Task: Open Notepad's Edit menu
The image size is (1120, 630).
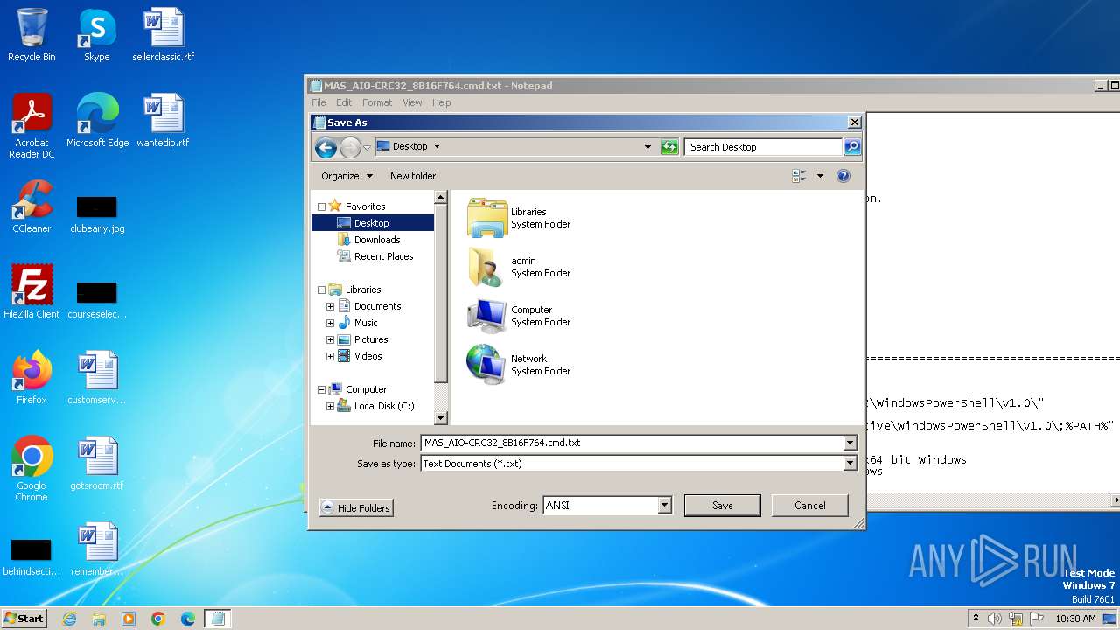Action: [344, 102]
